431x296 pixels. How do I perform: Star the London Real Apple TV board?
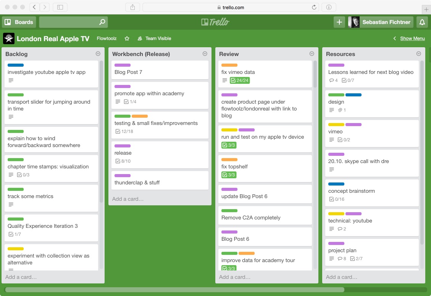[x=127, y=38]
